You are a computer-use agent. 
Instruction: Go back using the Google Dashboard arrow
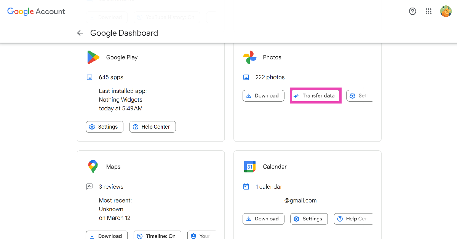(x=80, y=33)
